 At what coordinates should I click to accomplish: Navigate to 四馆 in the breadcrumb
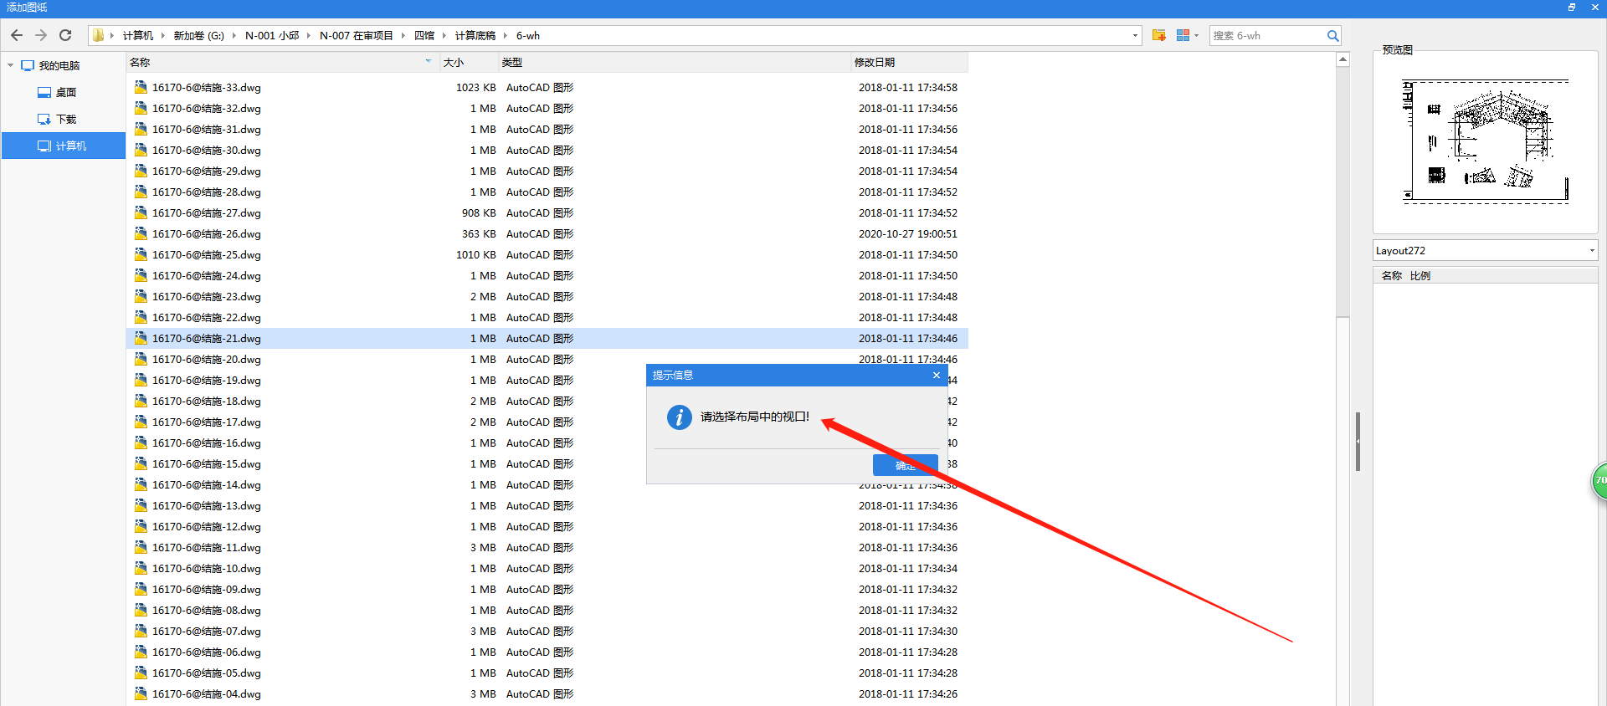(x=424, y=35)
